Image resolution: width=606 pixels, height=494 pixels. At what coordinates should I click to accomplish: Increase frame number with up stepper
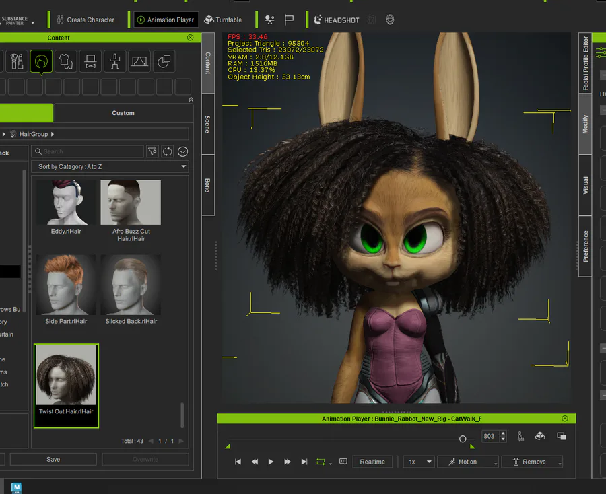coord(503,433)
